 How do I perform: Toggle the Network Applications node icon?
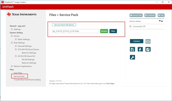pyautogui.click(x=12, y=66)
